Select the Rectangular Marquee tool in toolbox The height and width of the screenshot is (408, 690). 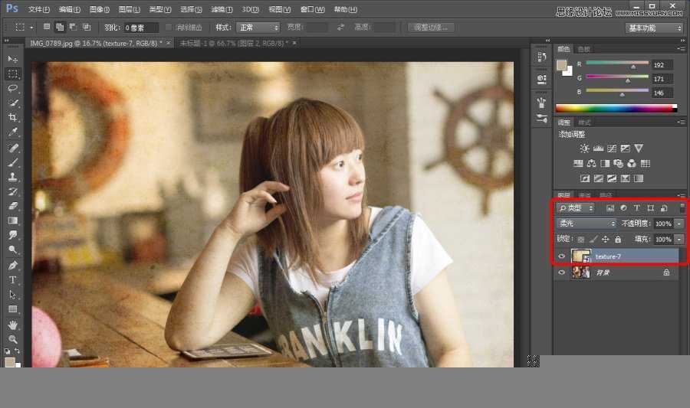(13, 73)
